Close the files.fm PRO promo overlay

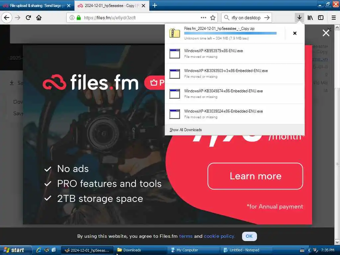pos(326,33)
